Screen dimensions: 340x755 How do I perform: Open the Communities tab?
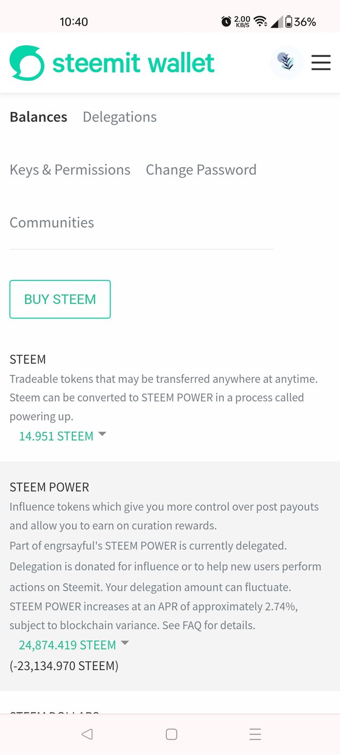coord(52,222)
